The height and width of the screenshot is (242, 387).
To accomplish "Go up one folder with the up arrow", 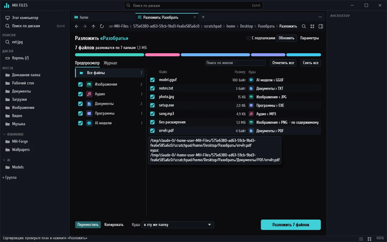I will 93,26.
